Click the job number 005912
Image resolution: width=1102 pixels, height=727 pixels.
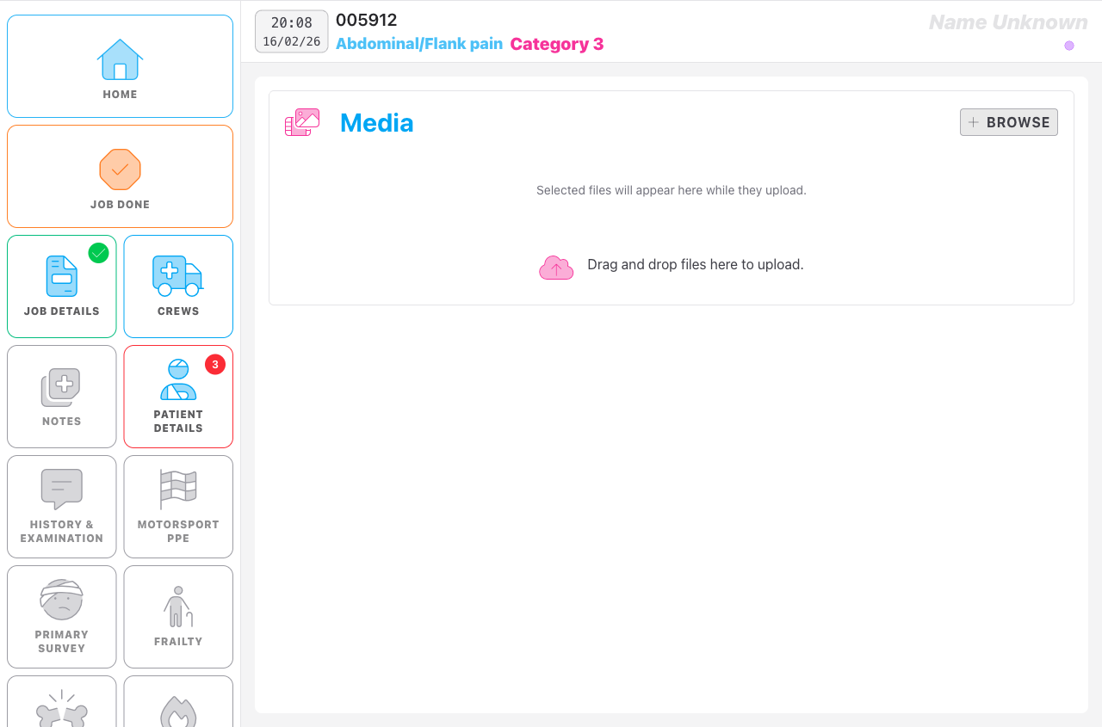367,20
